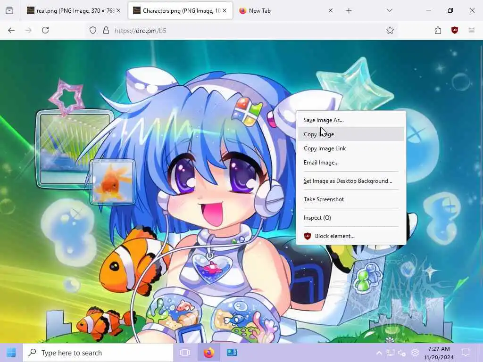The height and width of the screenshot is (362, 483).
Task: Choose Save Image As... from context menu
Action: coord(351,120)
